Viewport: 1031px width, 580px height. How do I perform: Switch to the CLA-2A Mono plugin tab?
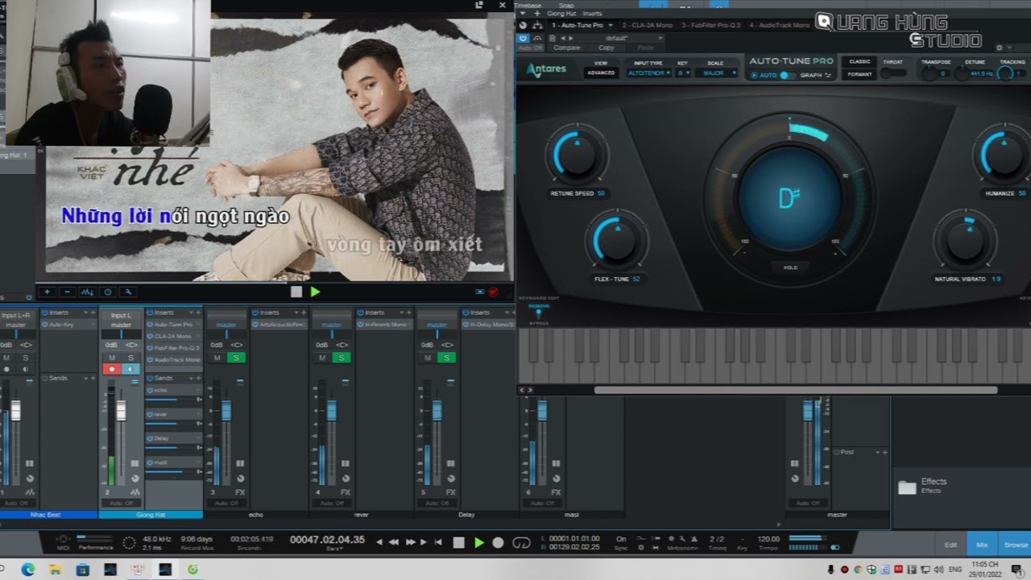(x=647, y=25)
